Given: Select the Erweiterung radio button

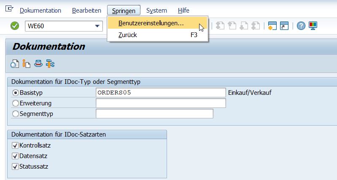Looking at the screenshot, I should (x=16, y=103).
